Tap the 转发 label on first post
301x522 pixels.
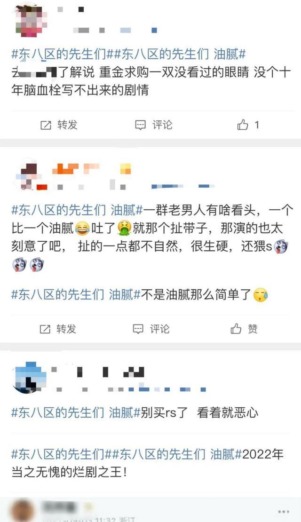(67, 125)
